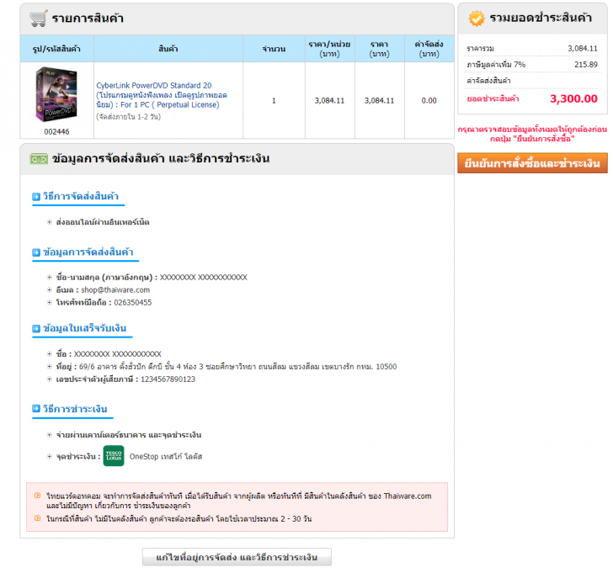The image size is (613, 573).
Task: Click the green banknote icon
Action: [39, 159]
